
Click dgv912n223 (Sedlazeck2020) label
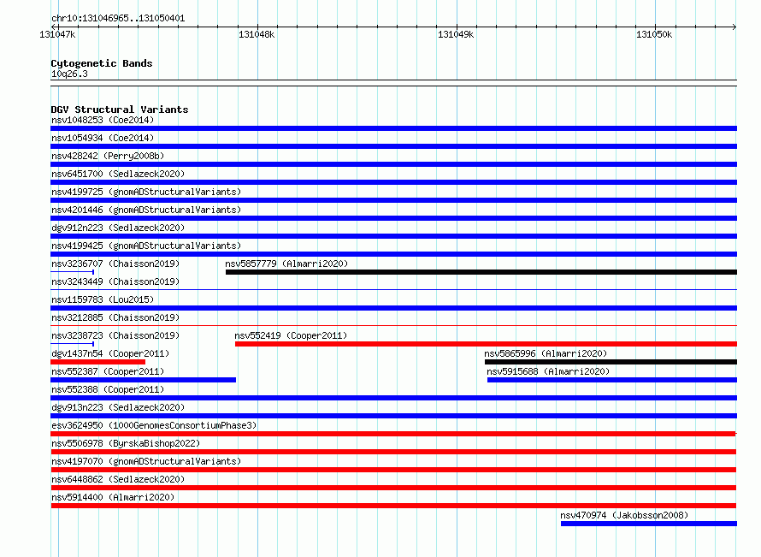pos(118,228)
